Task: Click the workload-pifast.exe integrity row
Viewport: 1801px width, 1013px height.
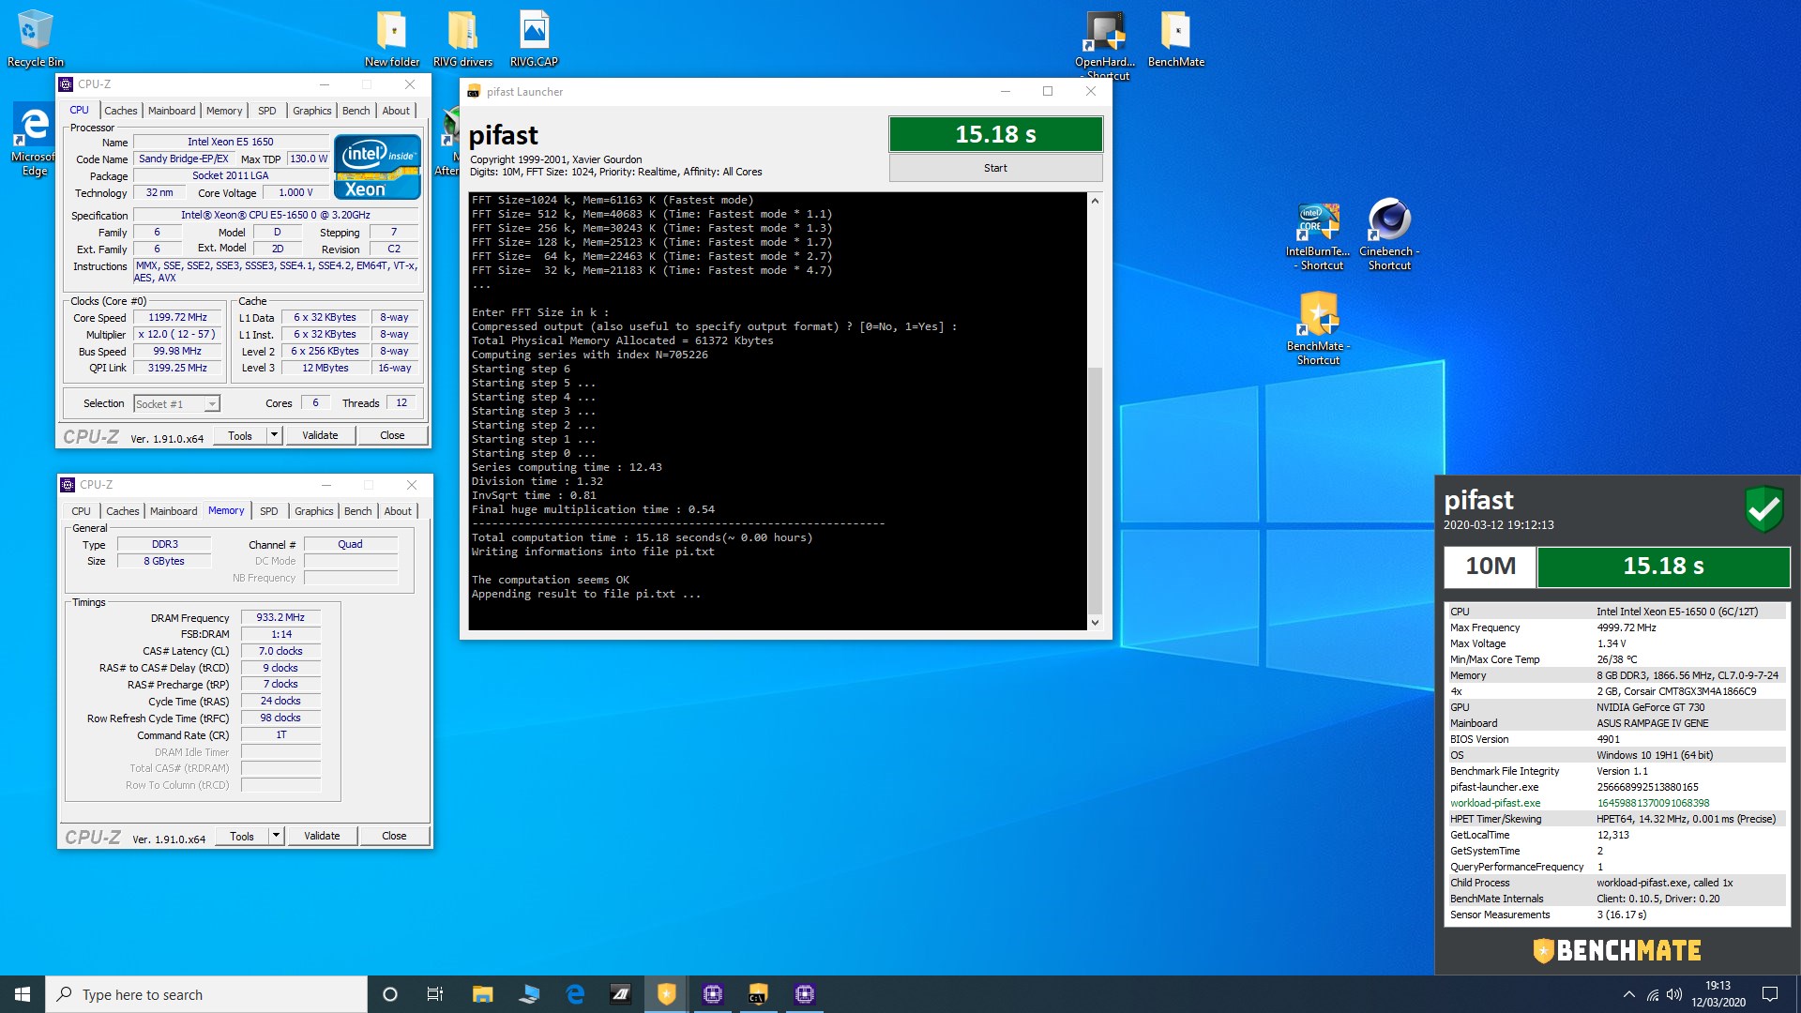Action: tap(1616, 803)
